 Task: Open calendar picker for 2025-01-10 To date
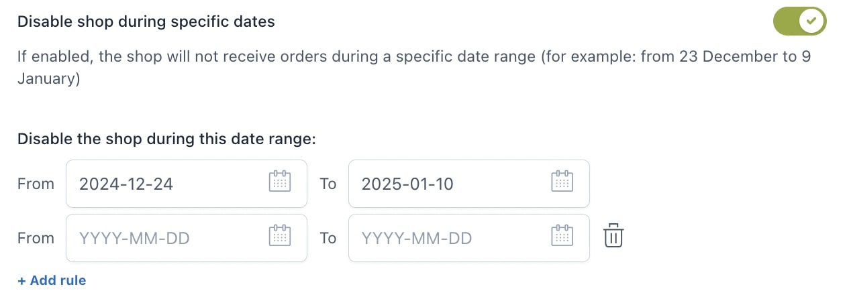pos(562,183)
